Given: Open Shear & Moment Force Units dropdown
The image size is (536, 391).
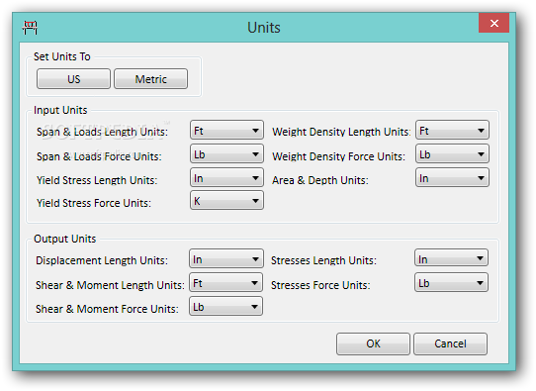Looking at the screenshot, I should point(225,306).
